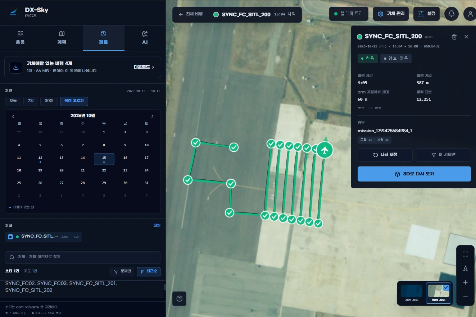Select the 30일 period filter
This screenshot has height=317, width=476.
click(x=49, y=101)
